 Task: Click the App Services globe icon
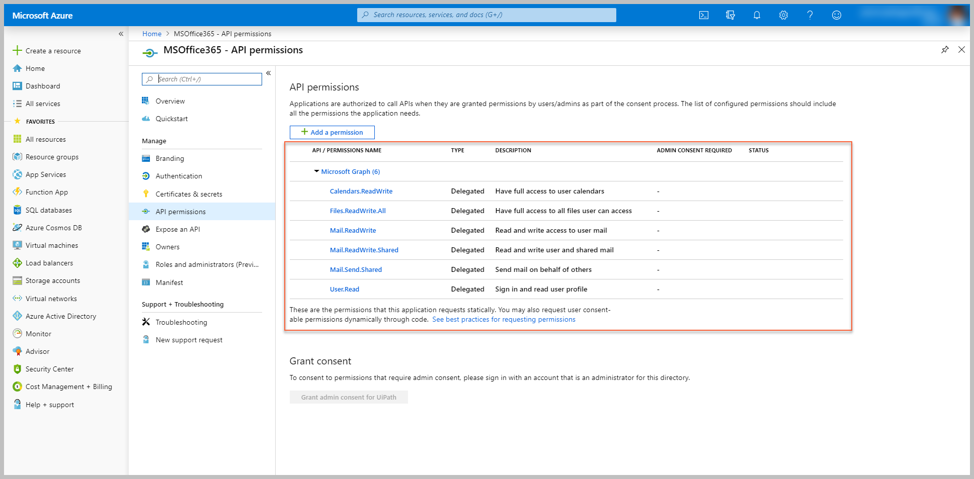pyautogui.click(x=17, y=174)
